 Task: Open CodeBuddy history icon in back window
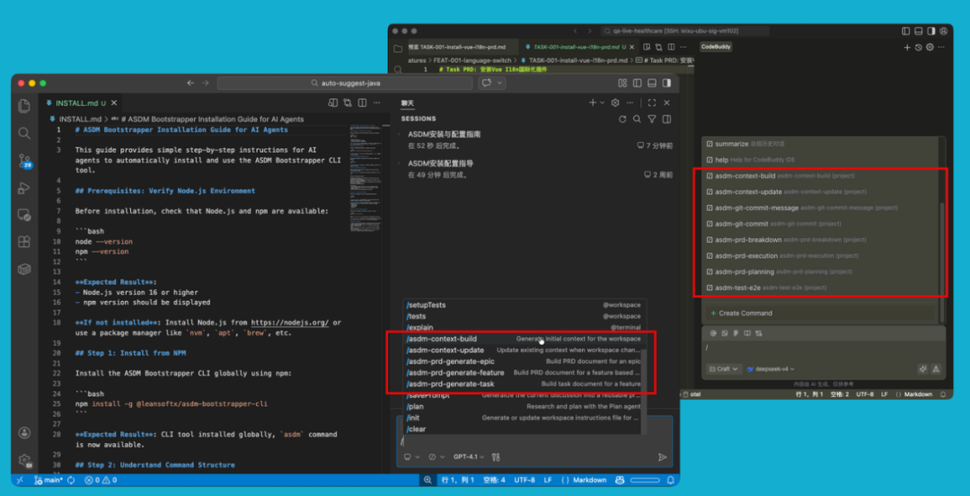tap(919, 47)
